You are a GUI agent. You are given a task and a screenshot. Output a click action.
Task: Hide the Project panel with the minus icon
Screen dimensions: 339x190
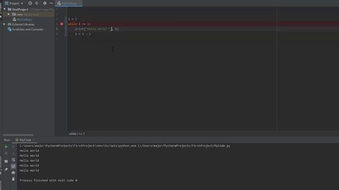51,3
